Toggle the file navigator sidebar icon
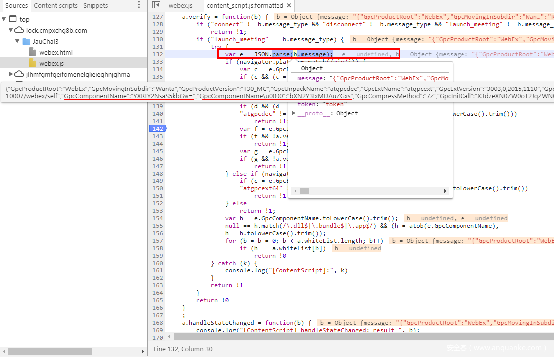The width and height of the screenshot is (554, 357). (x=156, y=5)
